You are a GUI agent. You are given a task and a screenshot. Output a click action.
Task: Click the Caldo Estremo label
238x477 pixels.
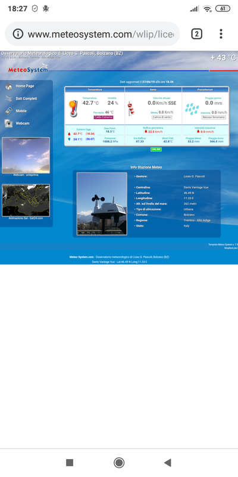coord(104,117)
